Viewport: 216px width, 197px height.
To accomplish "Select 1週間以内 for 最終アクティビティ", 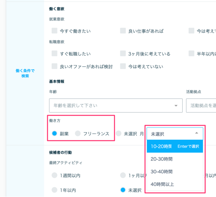I will pos(54,175).
